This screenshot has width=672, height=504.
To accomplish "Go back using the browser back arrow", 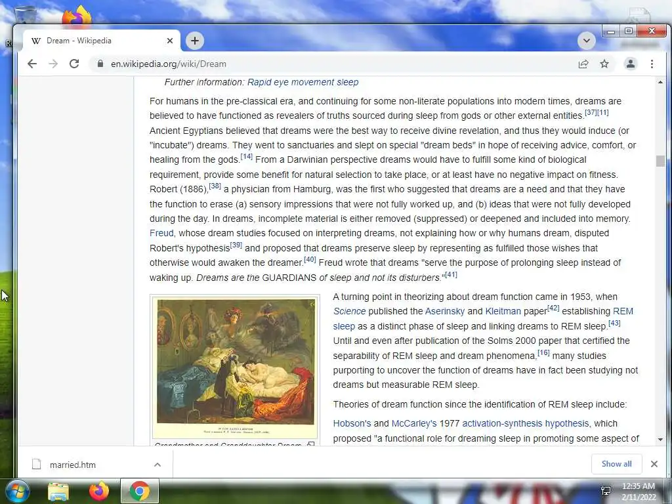I will point(32,64).
